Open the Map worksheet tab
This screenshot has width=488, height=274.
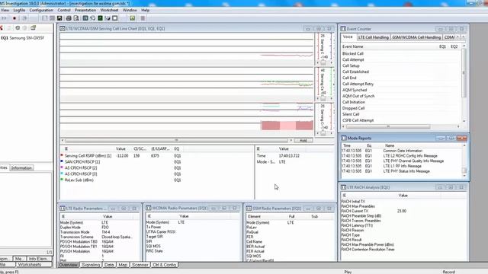[123, 265]
